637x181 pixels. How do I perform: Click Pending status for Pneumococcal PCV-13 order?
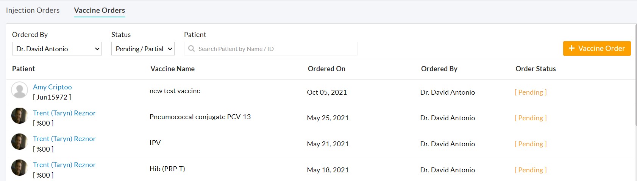pos(531,118)
